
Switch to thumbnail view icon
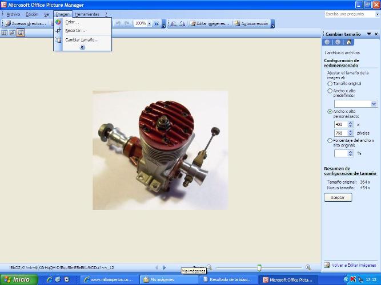coord(5,33)
